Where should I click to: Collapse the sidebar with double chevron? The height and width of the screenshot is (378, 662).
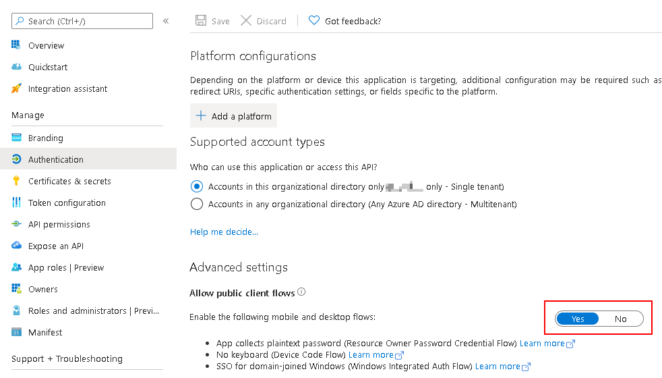pyautogui.click(x=166, y=21)
